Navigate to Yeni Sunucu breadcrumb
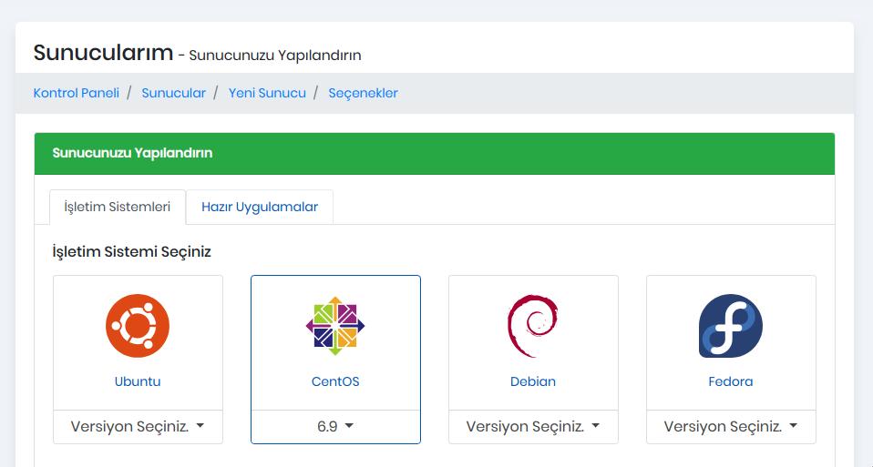873x467 pixels. coord(267,93)
